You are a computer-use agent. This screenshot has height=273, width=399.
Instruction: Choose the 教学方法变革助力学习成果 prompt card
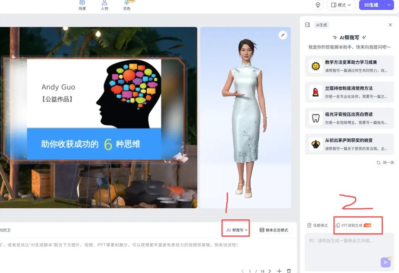tap(349, 66)
